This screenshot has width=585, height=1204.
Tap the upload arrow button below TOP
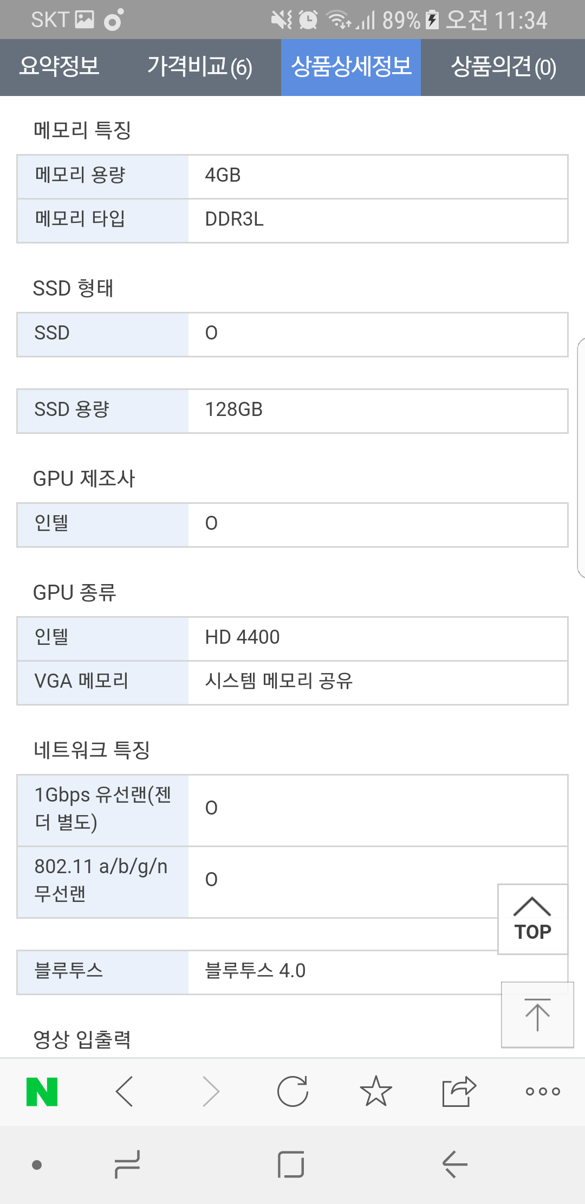(x=537, y=1015)
